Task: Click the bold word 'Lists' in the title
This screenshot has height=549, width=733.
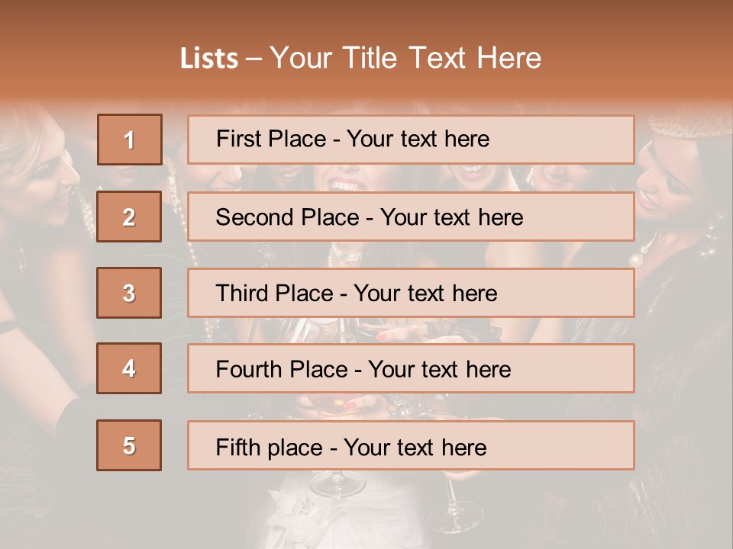Action: (x=209, y=59)
